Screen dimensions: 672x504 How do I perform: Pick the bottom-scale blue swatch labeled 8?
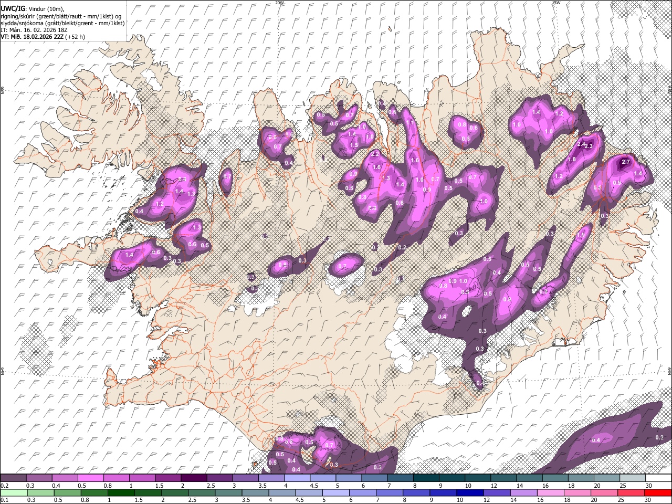click(416, 492)
